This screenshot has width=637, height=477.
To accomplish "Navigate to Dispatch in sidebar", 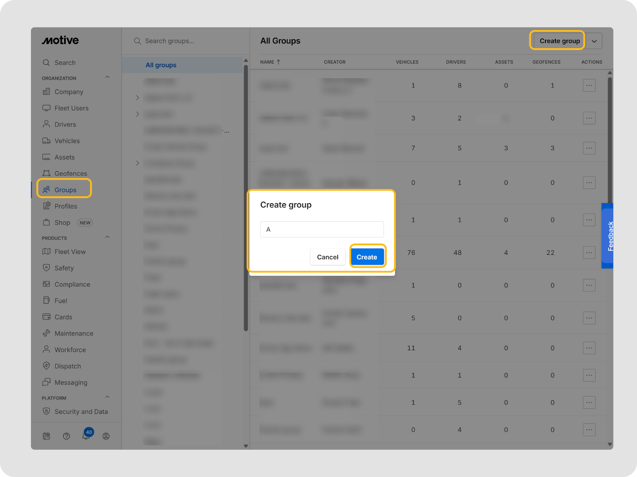I will click(68, 366).
